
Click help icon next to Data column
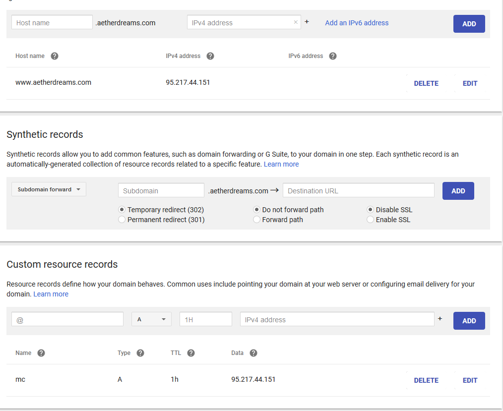pyautogui.click(x=253, y=353)
